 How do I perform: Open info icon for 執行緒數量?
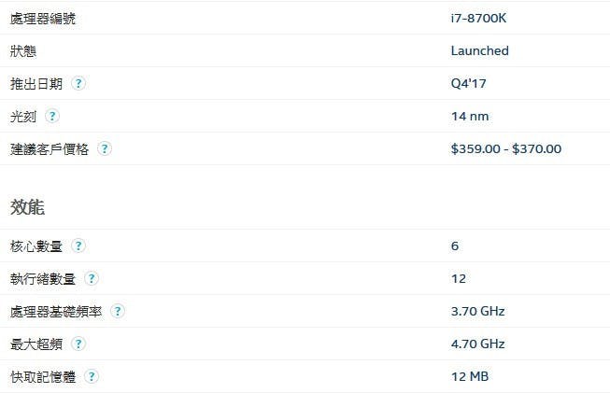click(92, 278)
